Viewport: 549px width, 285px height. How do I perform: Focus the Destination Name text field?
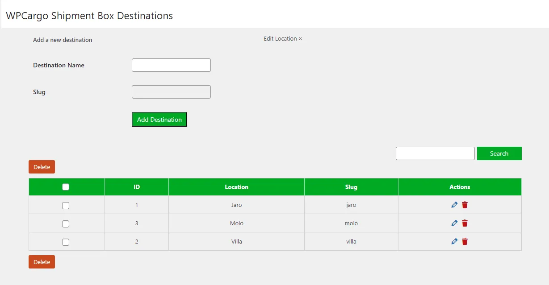tap(171, 65)
